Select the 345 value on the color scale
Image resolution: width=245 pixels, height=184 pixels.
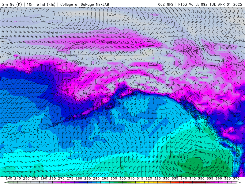[193, 178]
